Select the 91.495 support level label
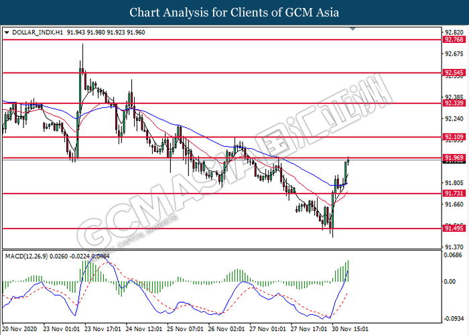This screenshot has width=469, height=335. [454, 228]
